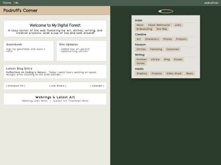Switch language with NL link

17,3
